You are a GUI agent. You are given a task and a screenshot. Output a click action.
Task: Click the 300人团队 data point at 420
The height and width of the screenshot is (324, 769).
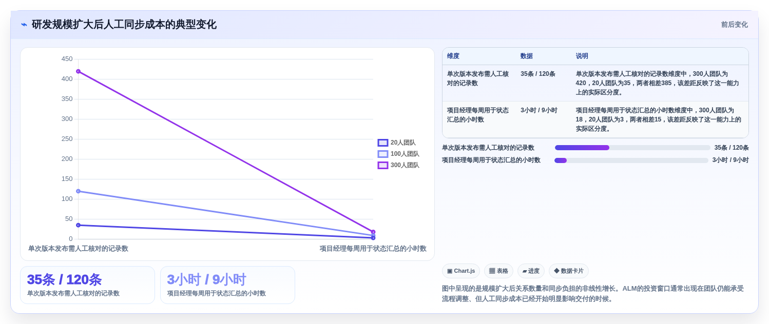coord(78,71)
